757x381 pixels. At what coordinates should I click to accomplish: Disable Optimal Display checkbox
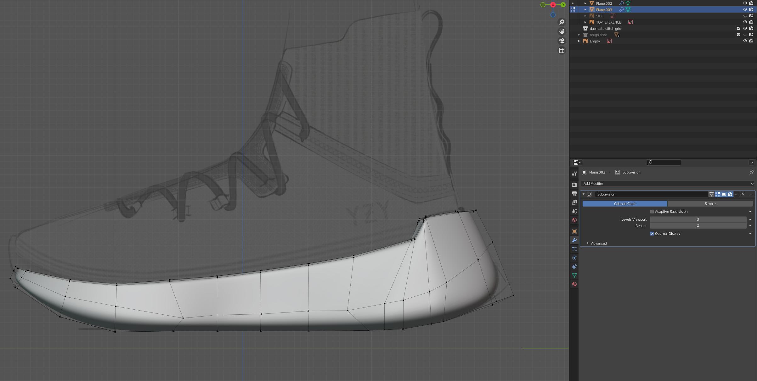pyautogui.click(x=652, y=234)
